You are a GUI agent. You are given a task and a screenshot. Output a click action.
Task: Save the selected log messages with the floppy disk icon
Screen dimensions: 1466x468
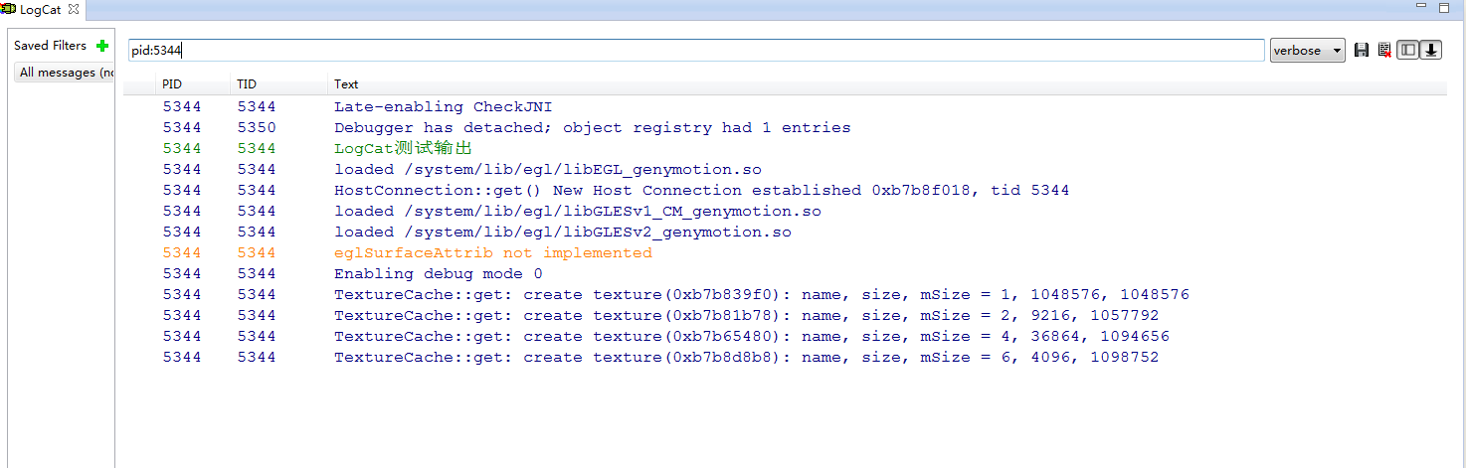click(x=1362, y=50)
